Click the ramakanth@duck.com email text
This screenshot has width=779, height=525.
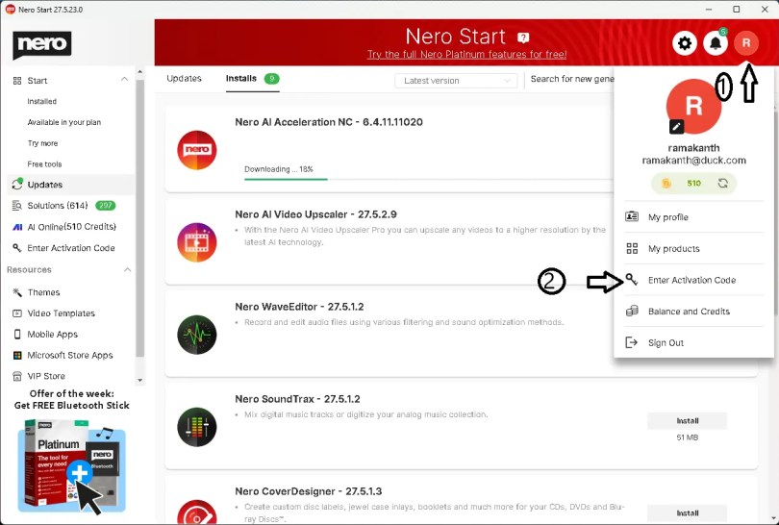pyautogui.click(x=693, y=161)
